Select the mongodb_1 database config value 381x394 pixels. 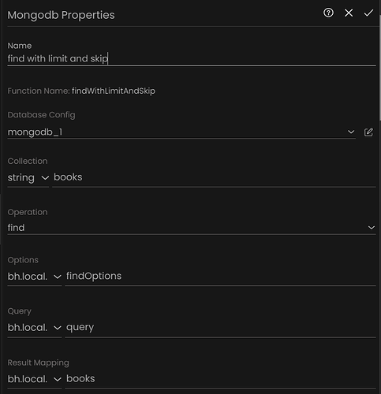(x=35, y=132)
